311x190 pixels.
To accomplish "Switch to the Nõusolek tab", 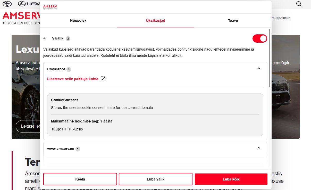I will (x=78, y=21).
